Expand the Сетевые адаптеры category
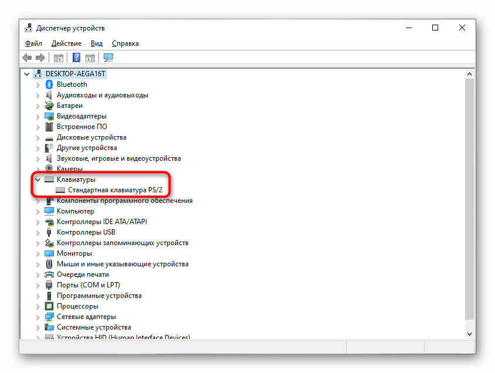The height and width of the screenshot is (373, 495). pyautogui.click(x=38, y=317)
